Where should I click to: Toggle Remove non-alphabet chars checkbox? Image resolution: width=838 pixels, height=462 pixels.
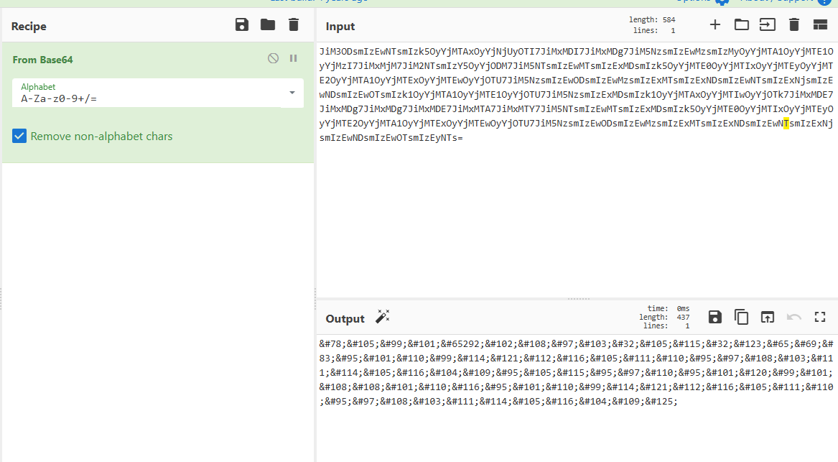[x=19, y=136]
